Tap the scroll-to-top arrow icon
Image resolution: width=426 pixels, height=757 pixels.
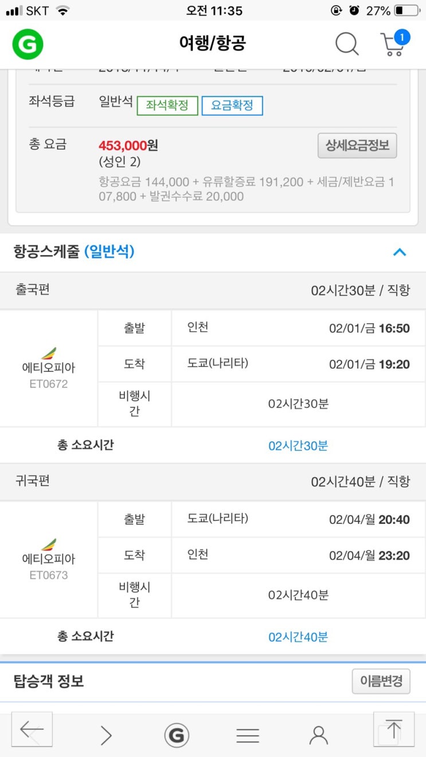point(394,729)
